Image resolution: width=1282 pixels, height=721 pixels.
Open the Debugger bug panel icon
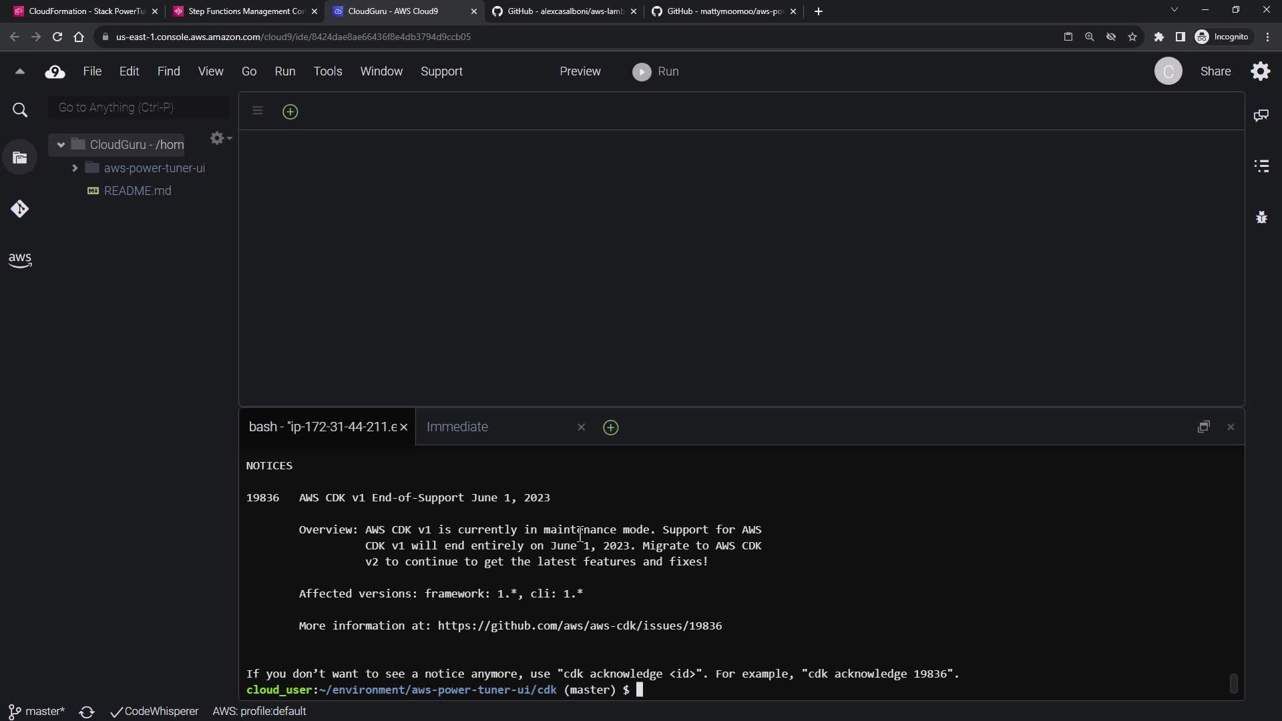[x=1261, y=217]
